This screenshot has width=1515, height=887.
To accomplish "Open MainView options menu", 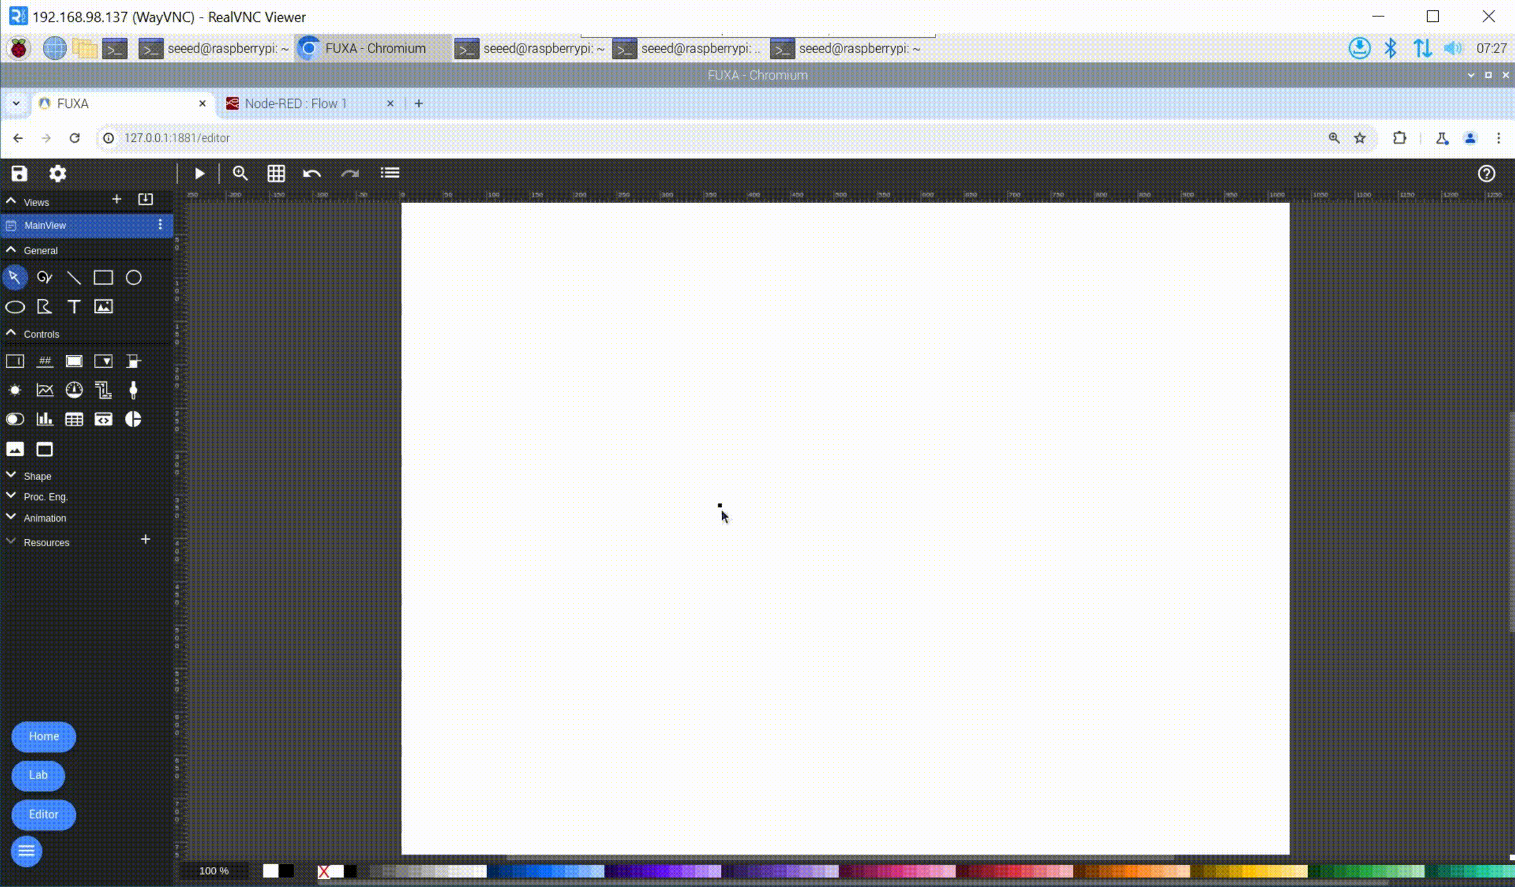I will [160, 225].
